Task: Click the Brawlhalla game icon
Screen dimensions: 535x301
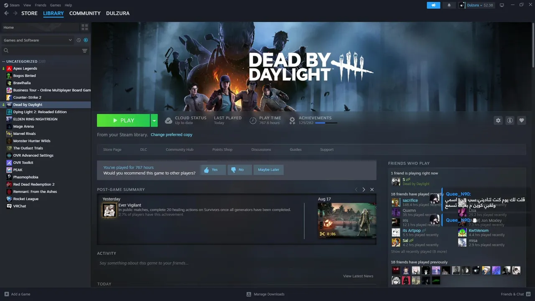Action: click(9, 83)
